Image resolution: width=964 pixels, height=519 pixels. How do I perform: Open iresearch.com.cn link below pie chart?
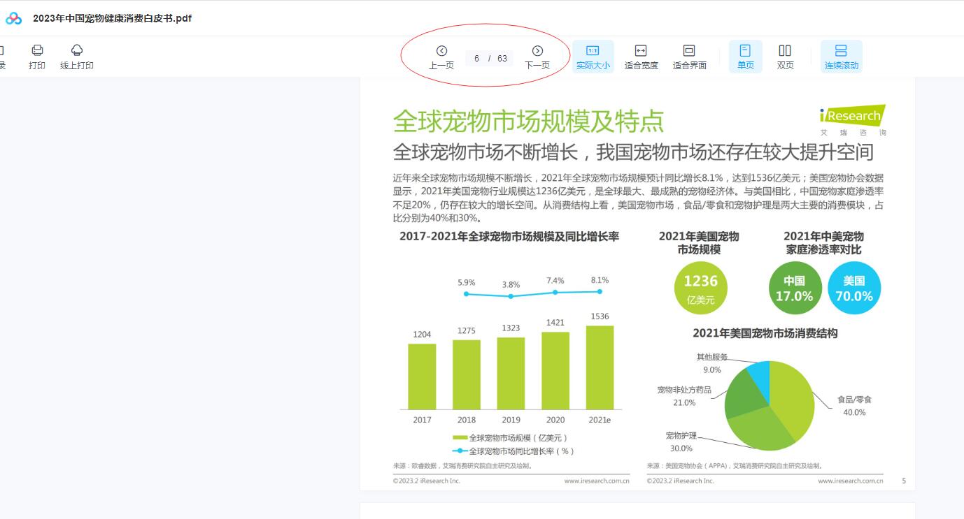coord(850,481)
